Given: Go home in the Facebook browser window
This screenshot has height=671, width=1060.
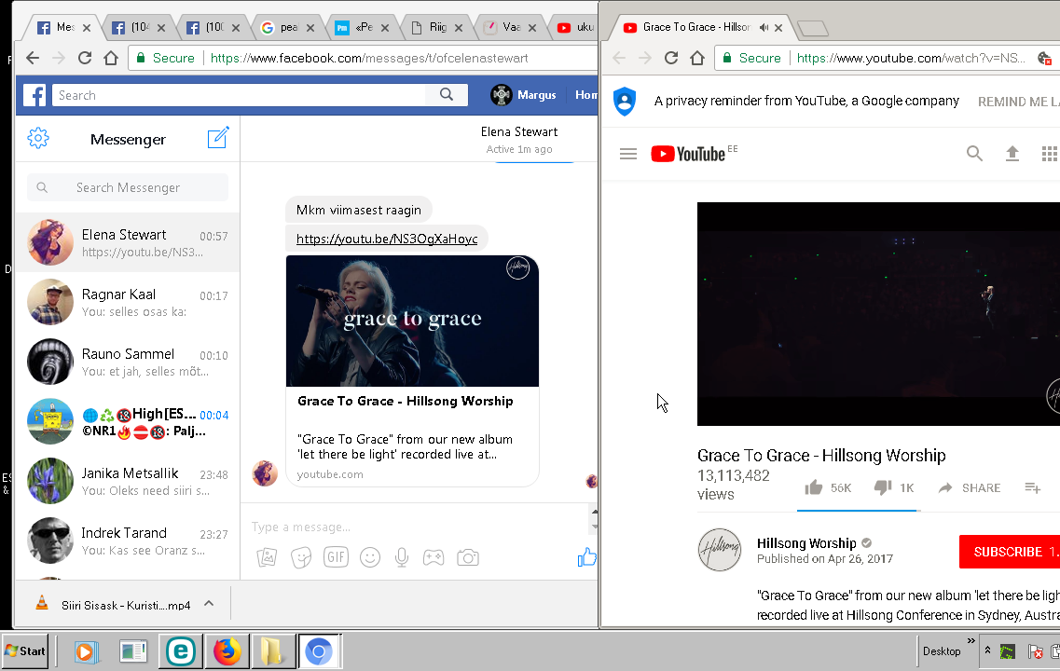Looking at the screenshot, I should (x=111, y=58).
